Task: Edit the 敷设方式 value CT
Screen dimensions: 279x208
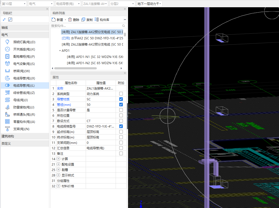Action: point(101,121)
